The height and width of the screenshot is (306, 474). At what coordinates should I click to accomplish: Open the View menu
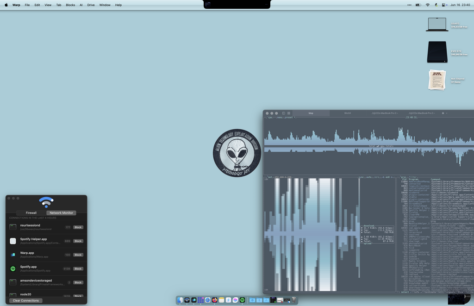click(x=48, y=5)
